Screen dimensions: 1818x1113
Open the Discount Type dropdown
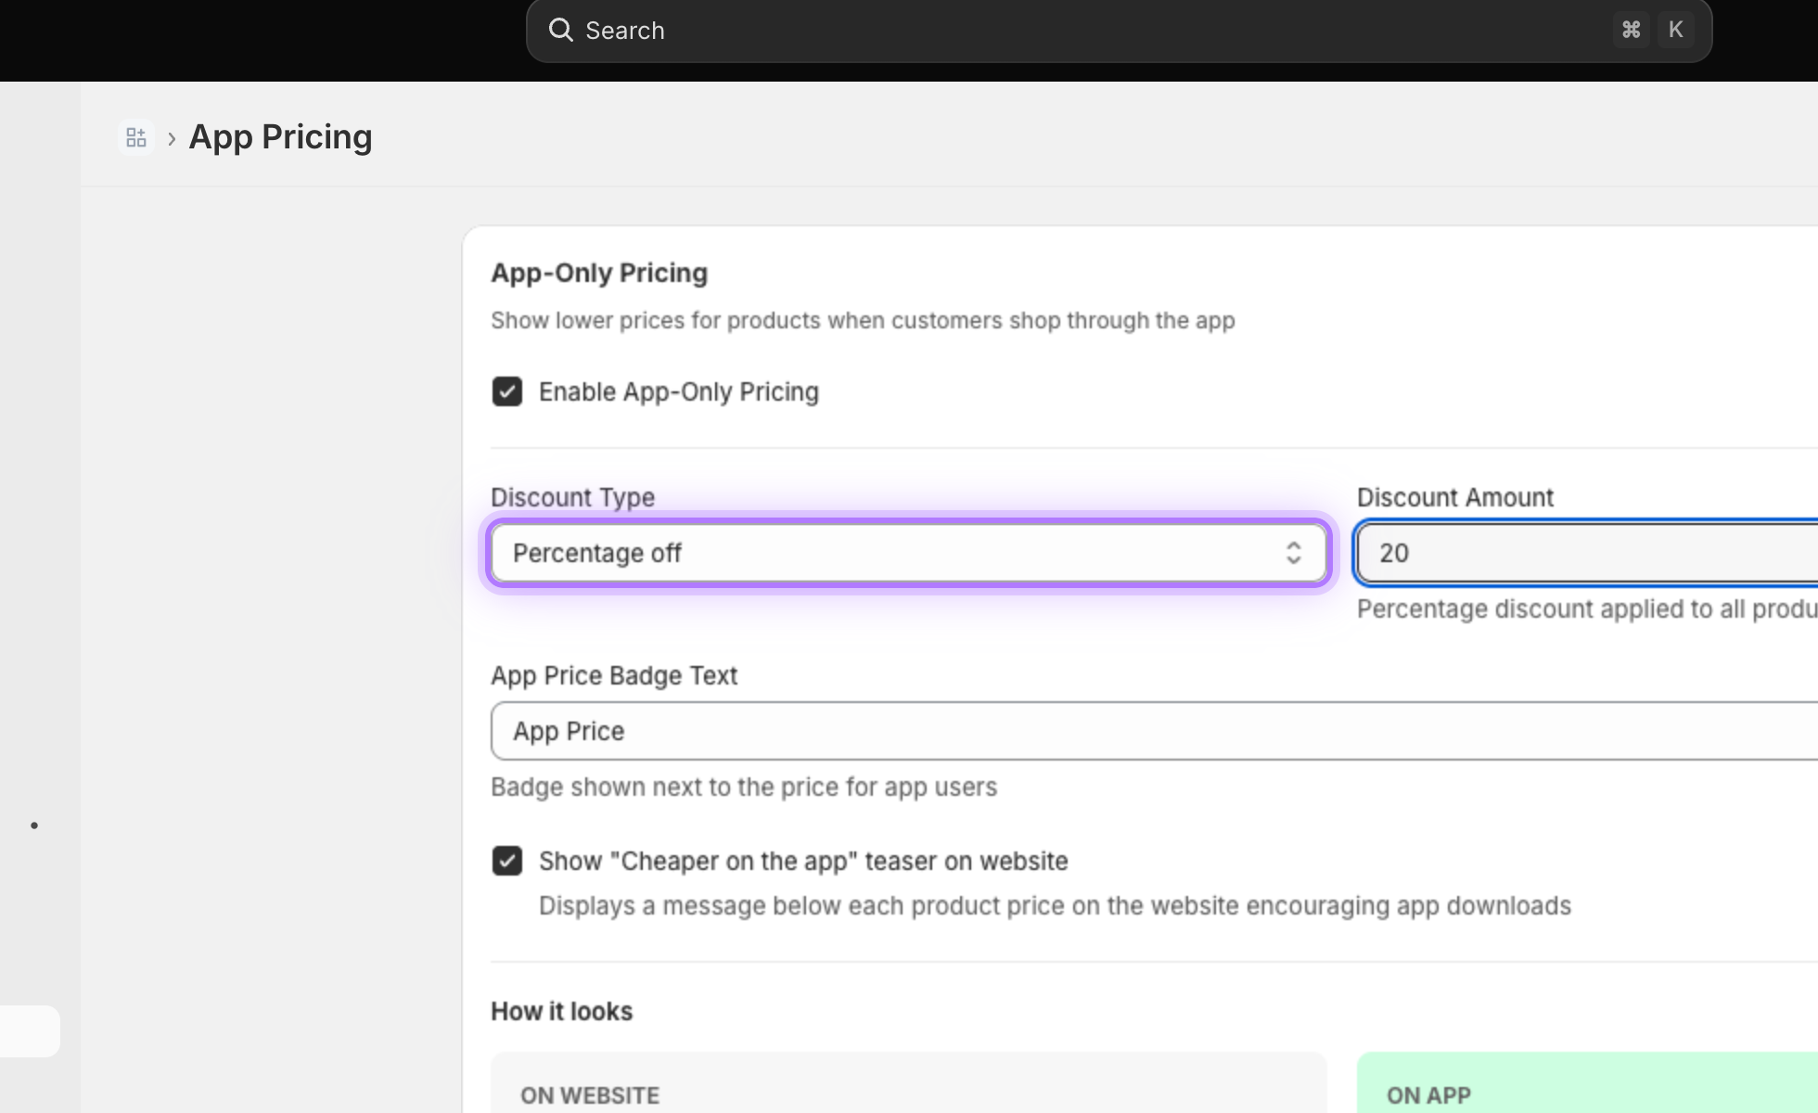909,554
